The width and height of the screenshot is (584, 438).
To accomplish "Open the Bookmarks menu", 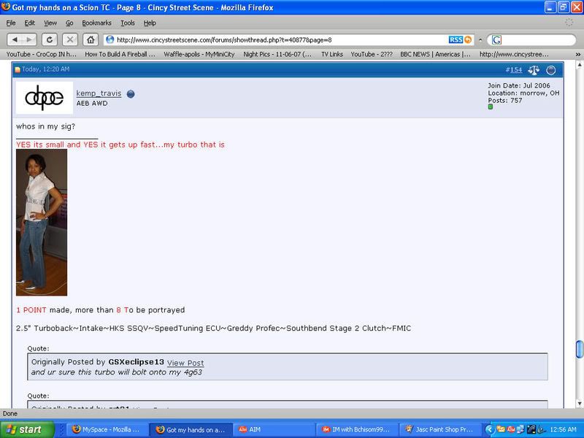I will pyautogui.click(x=96, y=23).
